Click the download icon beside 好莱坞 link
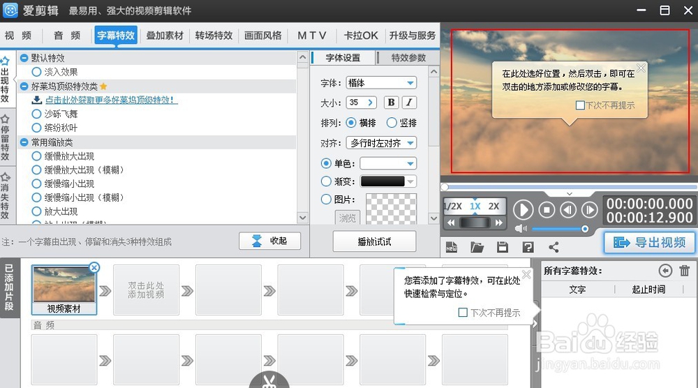 coord(37,100)
